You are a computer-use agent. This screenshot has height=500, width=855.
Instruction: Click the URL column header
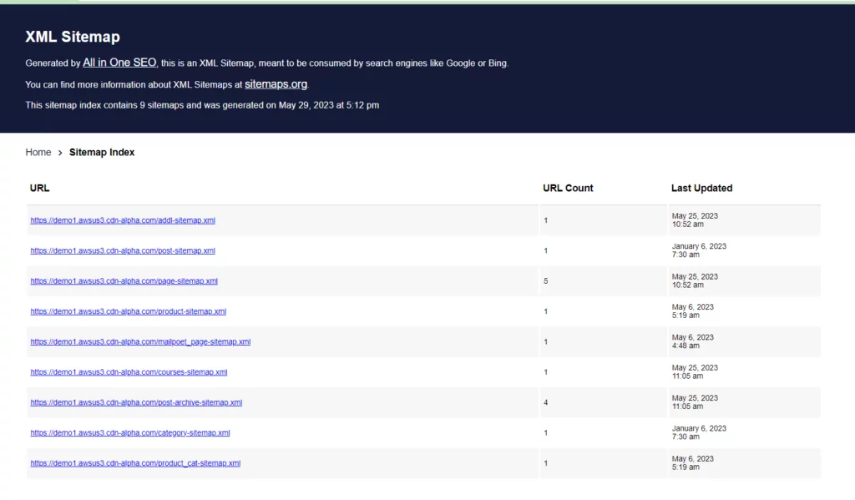pos(40,188)
